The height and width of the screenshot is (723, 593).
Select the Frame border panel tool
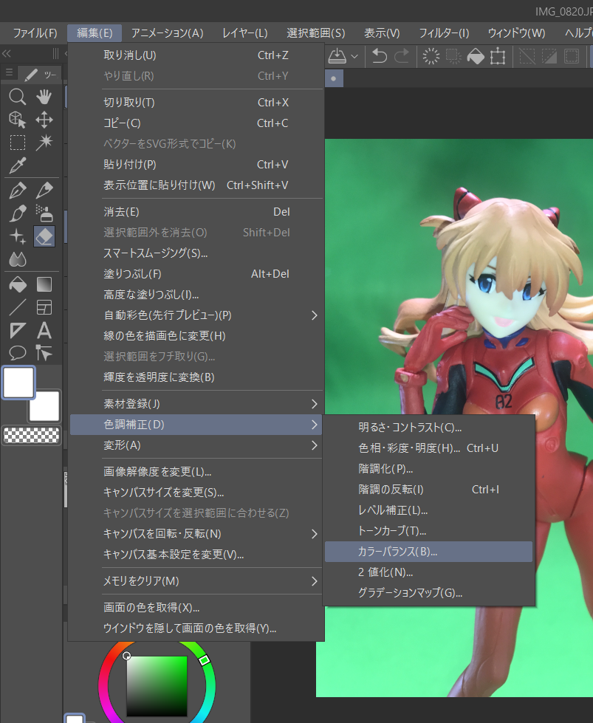44,307
